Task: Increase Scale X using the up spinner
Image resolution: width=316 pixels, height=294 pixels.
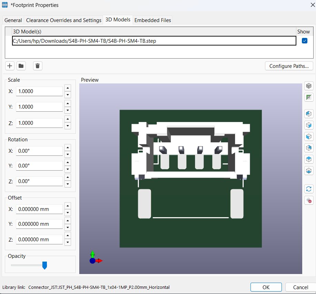Action: (68, 88)
